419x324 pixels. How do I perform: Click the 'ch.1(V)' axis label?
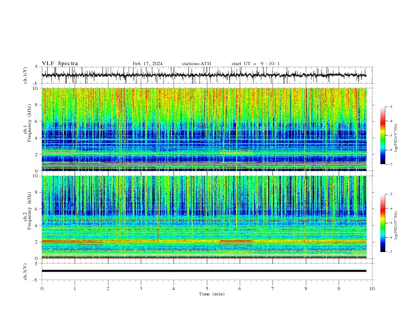pyautogui.click(x=25, y=75)
